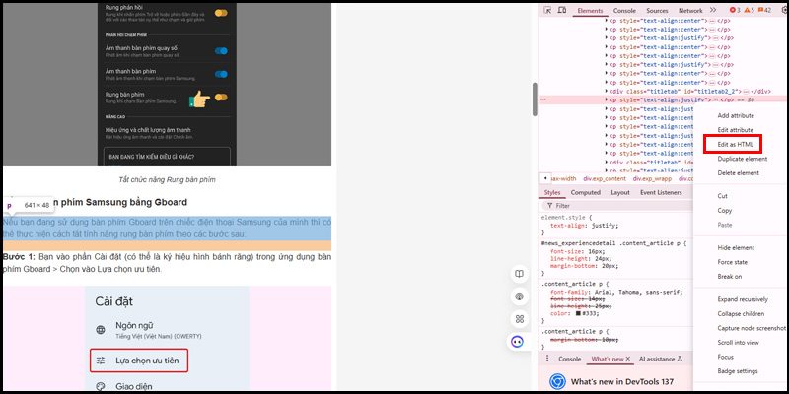
Task: Click the floating round icon below the book
Action: 519,296
